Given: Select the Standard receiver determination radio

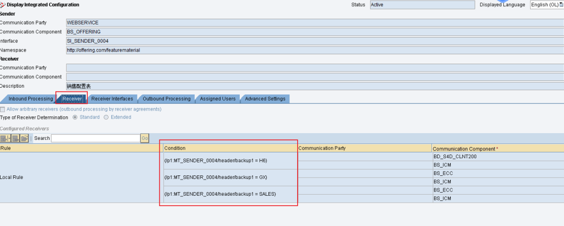Looking at the screenshot, I should click(75, 117).
